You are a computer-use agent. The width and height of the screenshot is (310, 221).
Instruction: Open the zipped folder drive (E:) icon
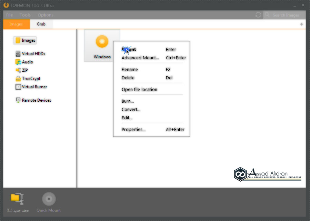point(17,199)
